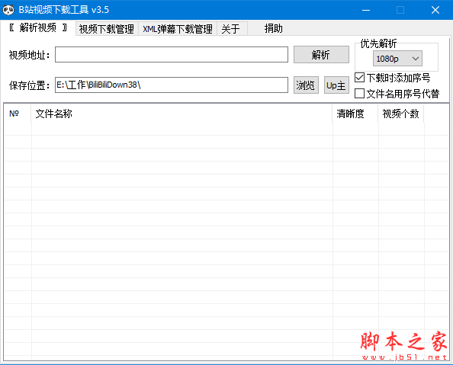453x365 pixels.
Task: Open the 视频下载管理 tab
Action: (107, 29)
